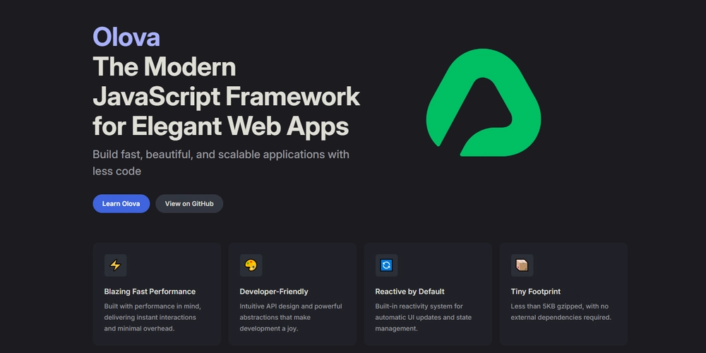The height and width of the screenshot is (353, 706).
Task: Click the package box Tiny Footprint icon
Action: click(522, 265)
